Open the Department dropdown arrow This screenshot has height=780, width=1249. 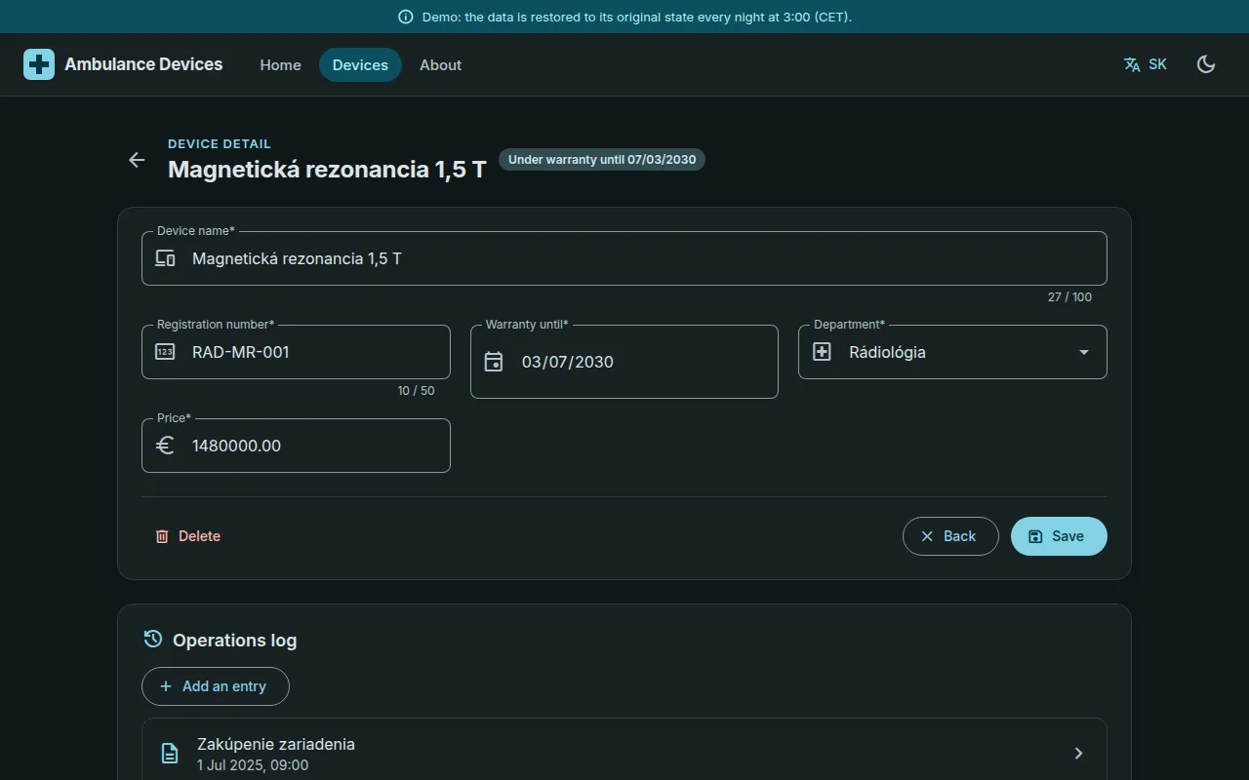(x=1083, y=352)
